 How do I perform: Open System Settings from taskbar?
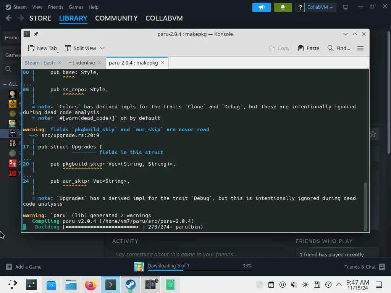coord(31,285)
